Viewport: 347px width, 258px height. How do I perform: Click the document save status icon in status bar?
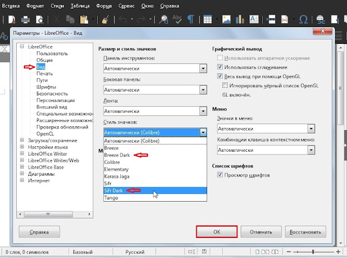click(204, 251)
